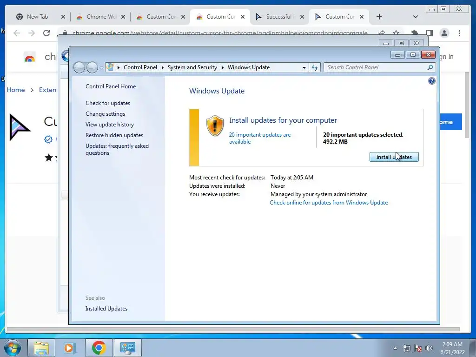Open the '20 important updates are available' link
Screen dimensions: 476x357
[259, 138]
